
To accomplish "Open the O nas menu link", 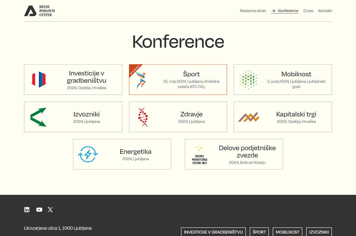I will click(308, 11).
